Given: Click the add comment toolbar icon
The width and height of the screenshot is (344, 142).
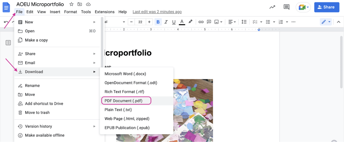Looking at the screenshot, I should [x=209, y=22].
